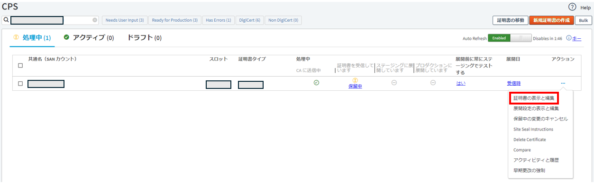Click the スロット column header
This screenshot has height=183, width=594.
[219, 59]
